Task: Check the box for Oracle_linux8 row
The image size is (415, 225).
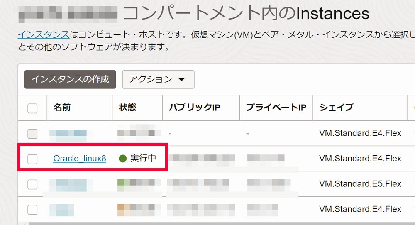Action: coord(32,159)
